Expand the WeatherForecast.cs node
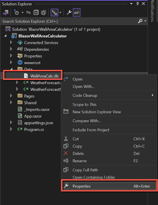The width and height of the screenshot is (158, 205). click(x=17, y=82)
